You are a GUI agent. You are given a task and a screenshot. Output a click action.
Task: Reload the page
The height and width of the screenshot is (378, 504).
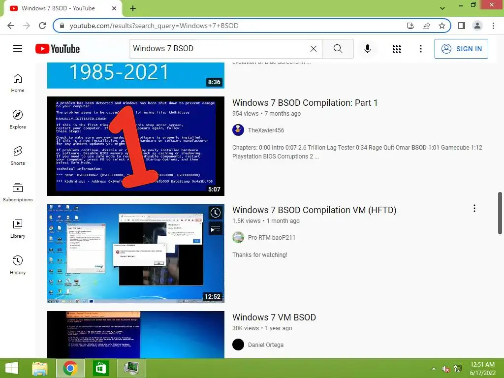[42, 26]
